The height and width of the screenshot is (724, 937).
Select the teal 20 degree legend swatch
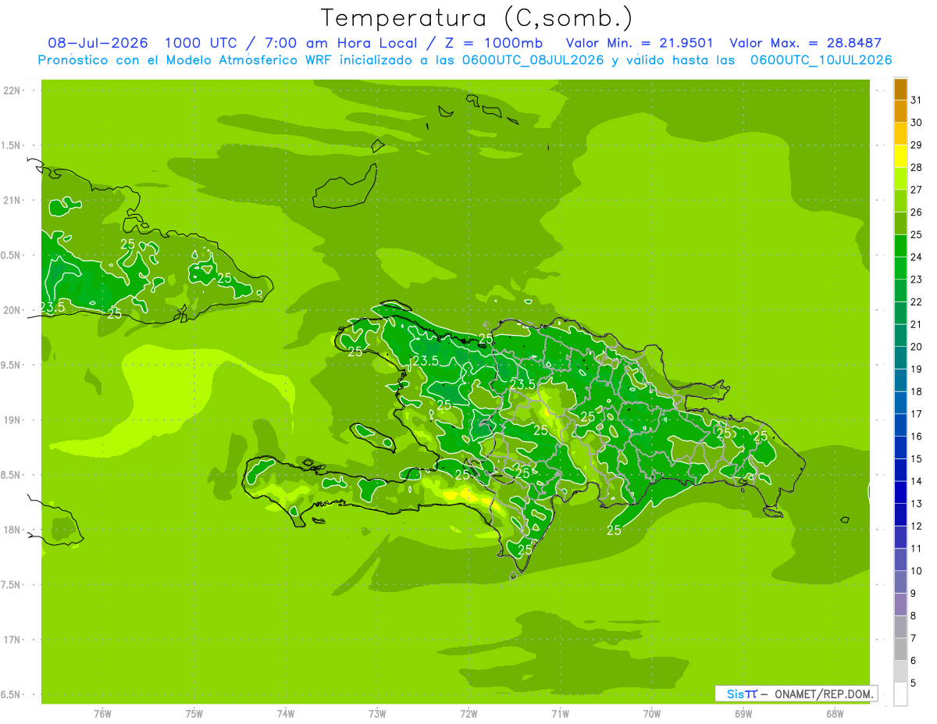click(x=900, y=336)
